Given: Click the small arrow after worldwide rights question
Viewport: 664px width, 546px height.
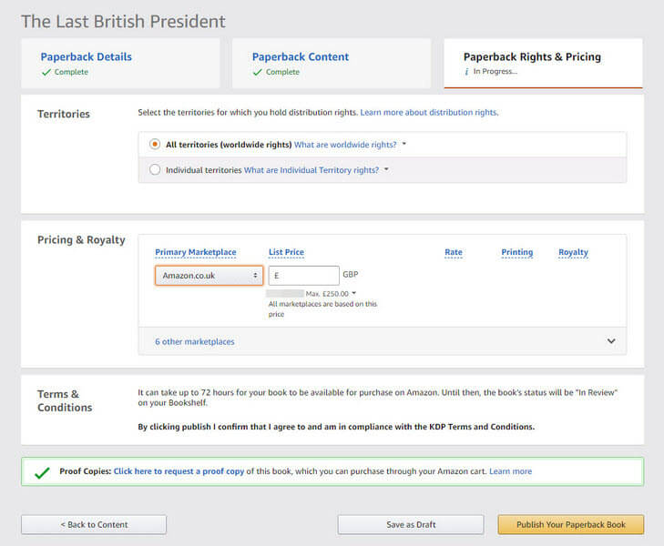Looking at the screenshot, I should 404,144.
